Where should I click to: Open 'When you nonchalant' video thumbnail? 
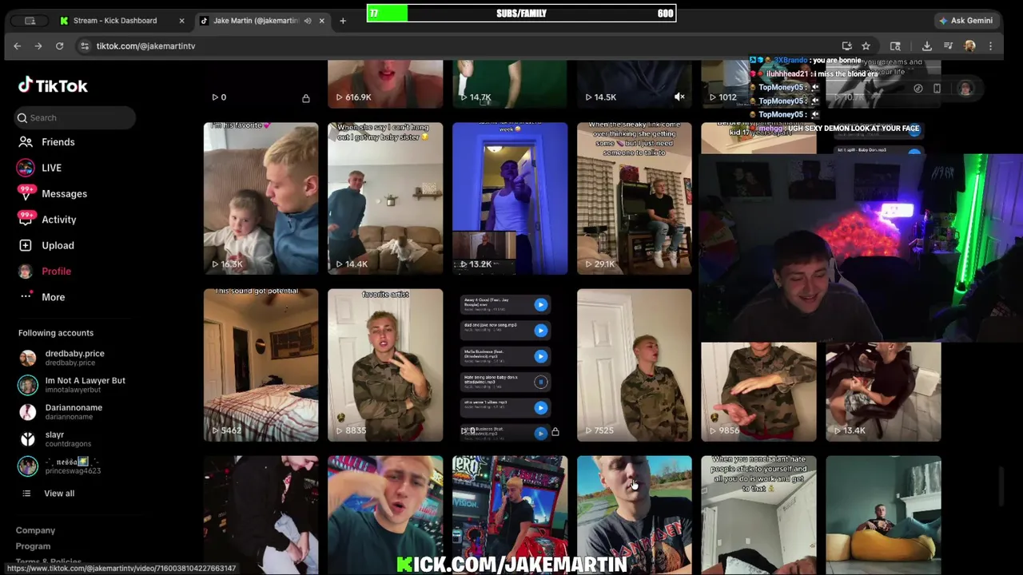pyautogui.click(x=759, y=514)
